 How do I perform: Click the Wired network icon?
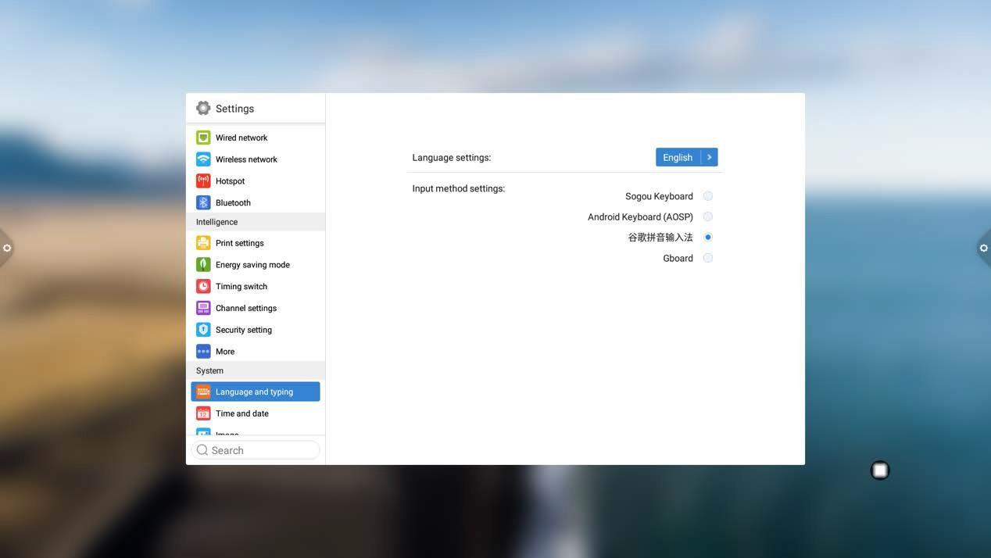(x=203, y=138)
